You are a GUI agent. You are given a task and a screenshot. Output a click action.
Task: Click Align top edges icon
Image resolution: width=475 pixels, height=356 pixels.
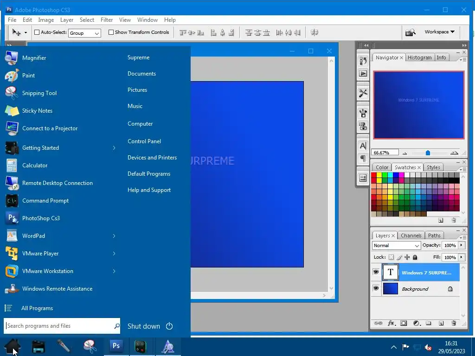[183, 33]
